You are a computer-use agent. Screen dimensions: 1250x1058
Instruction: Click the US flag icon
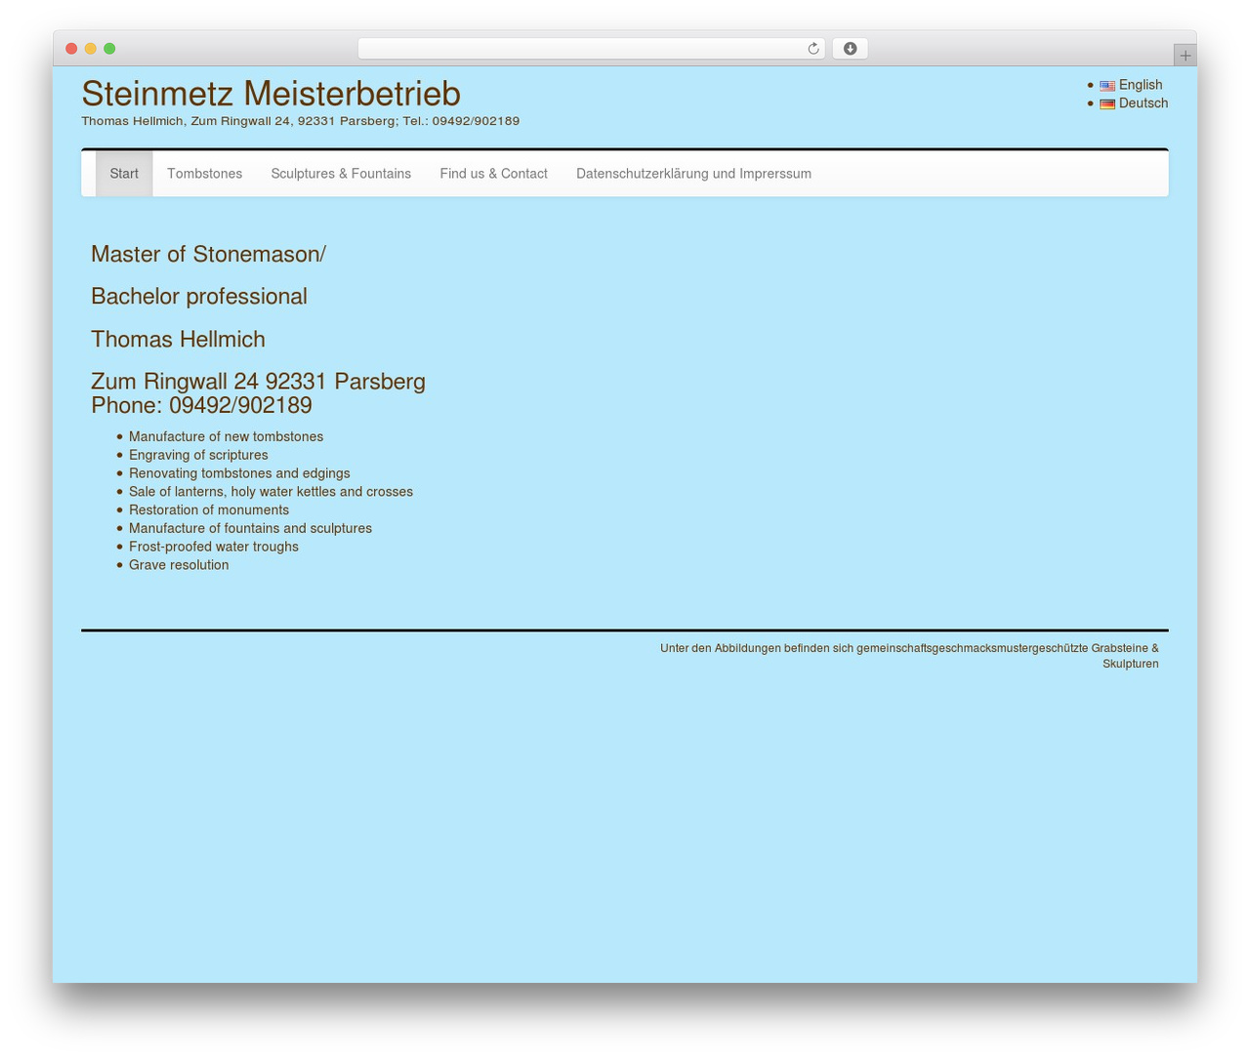point(1107,86)
